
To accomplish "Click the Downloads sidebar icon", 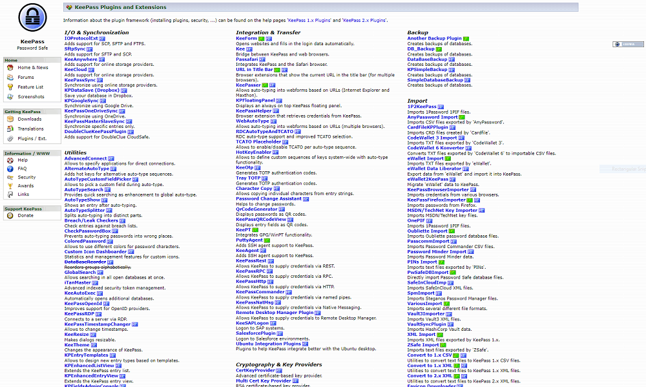I will (10, 119).
